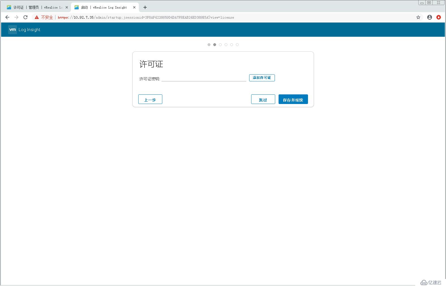
Task: Select the first wizard step dot
Action: coord(209,45)
